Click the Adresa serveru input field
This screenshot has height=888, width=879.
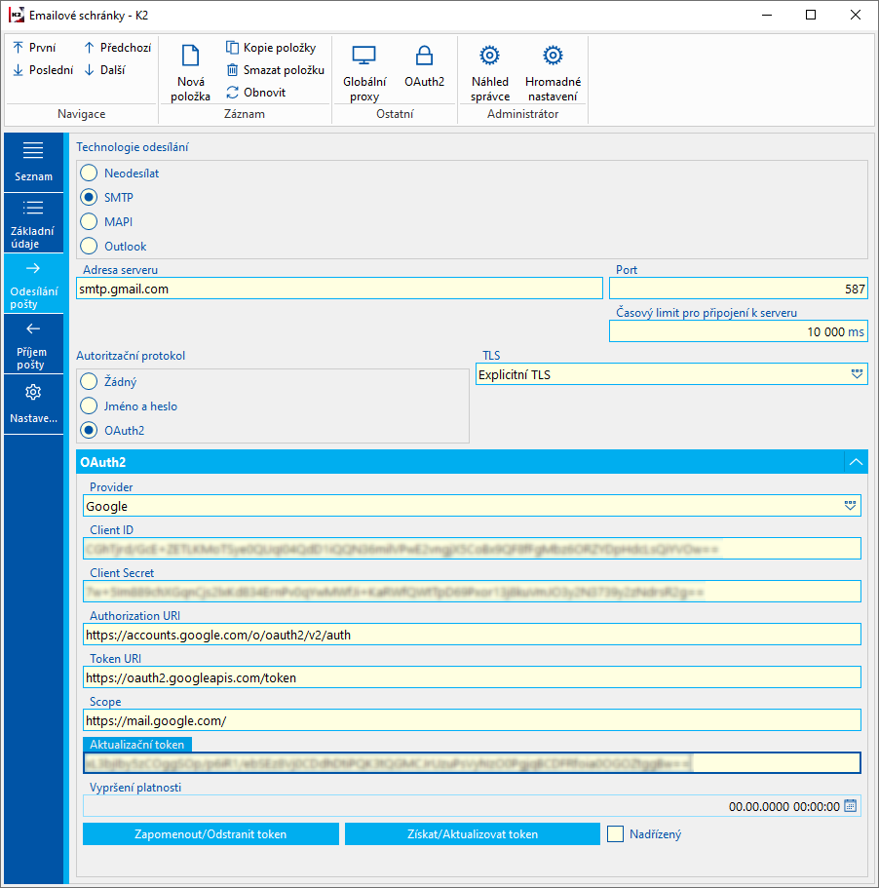pos(339,289)
